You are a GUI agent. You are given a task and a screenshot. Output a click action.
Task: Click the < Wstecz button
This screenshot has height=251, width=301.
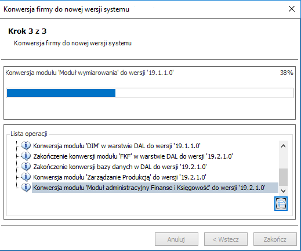pos(226,239)
